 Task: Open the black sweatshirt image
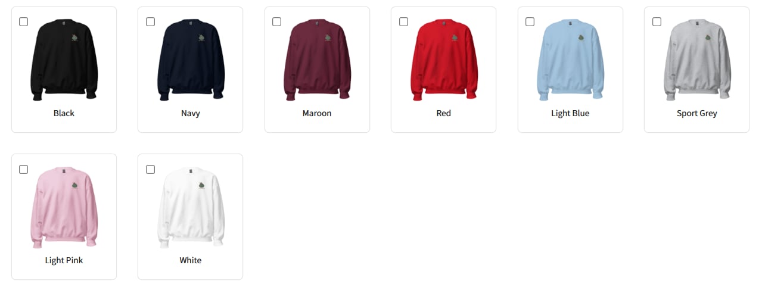(64, 60)
